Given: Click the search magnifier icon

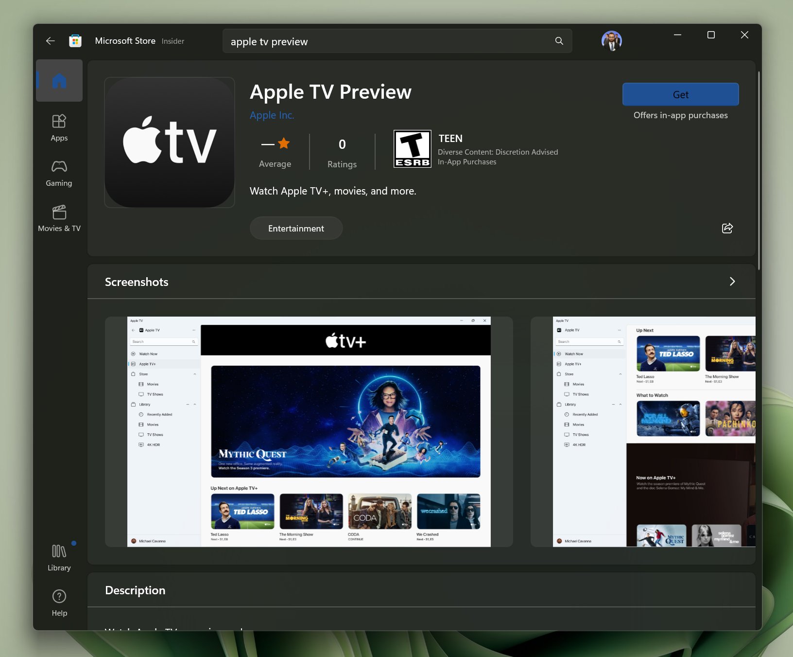Looking at the screenshot, I should [x=559, y=41].
